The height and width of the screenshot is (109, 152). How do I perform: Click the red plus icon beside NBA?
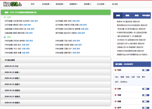pyautogui.click(x=115, y=70)
